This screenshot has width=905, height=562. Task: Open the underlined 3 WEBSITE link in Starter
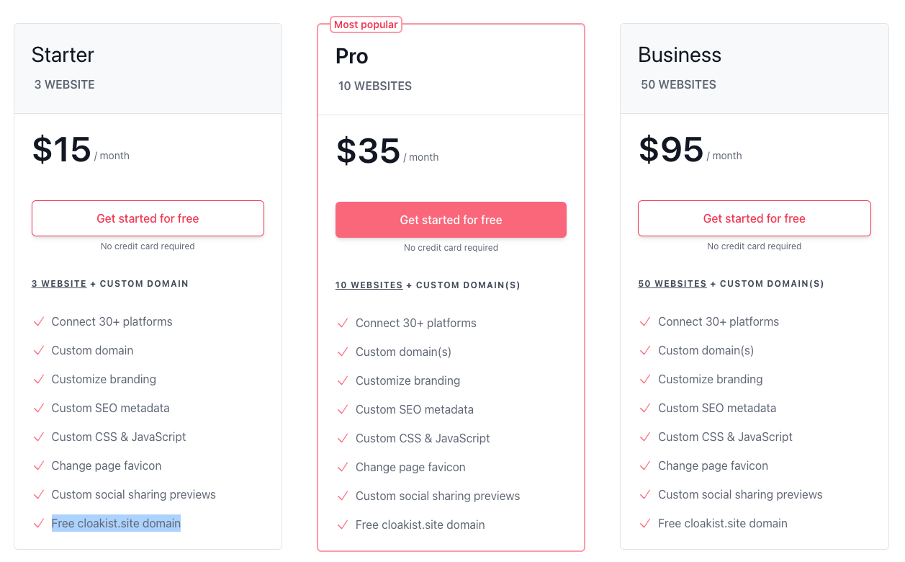point(59,284)
